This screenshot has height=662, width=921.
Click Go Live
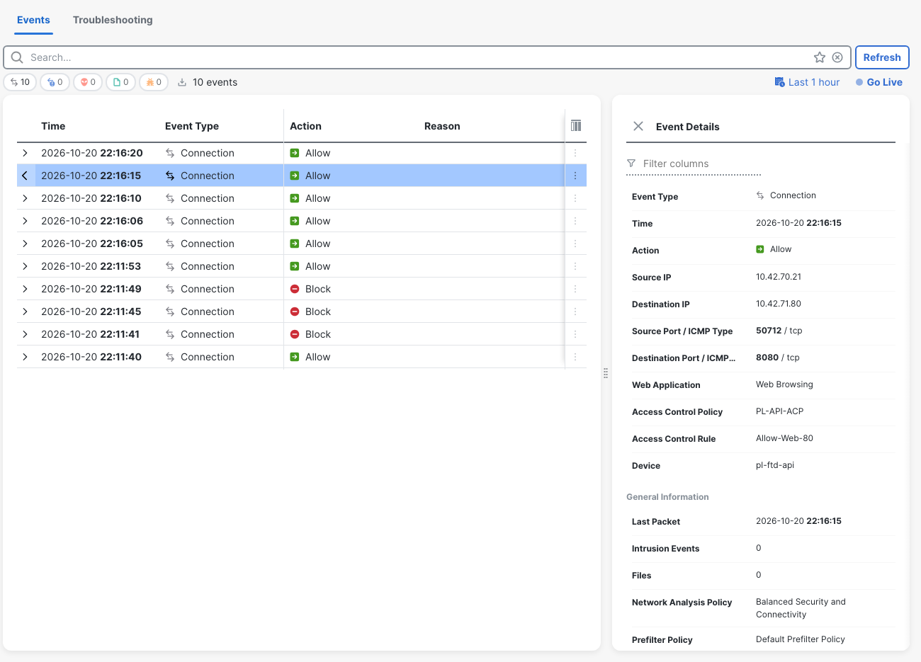tap(878, 82)
